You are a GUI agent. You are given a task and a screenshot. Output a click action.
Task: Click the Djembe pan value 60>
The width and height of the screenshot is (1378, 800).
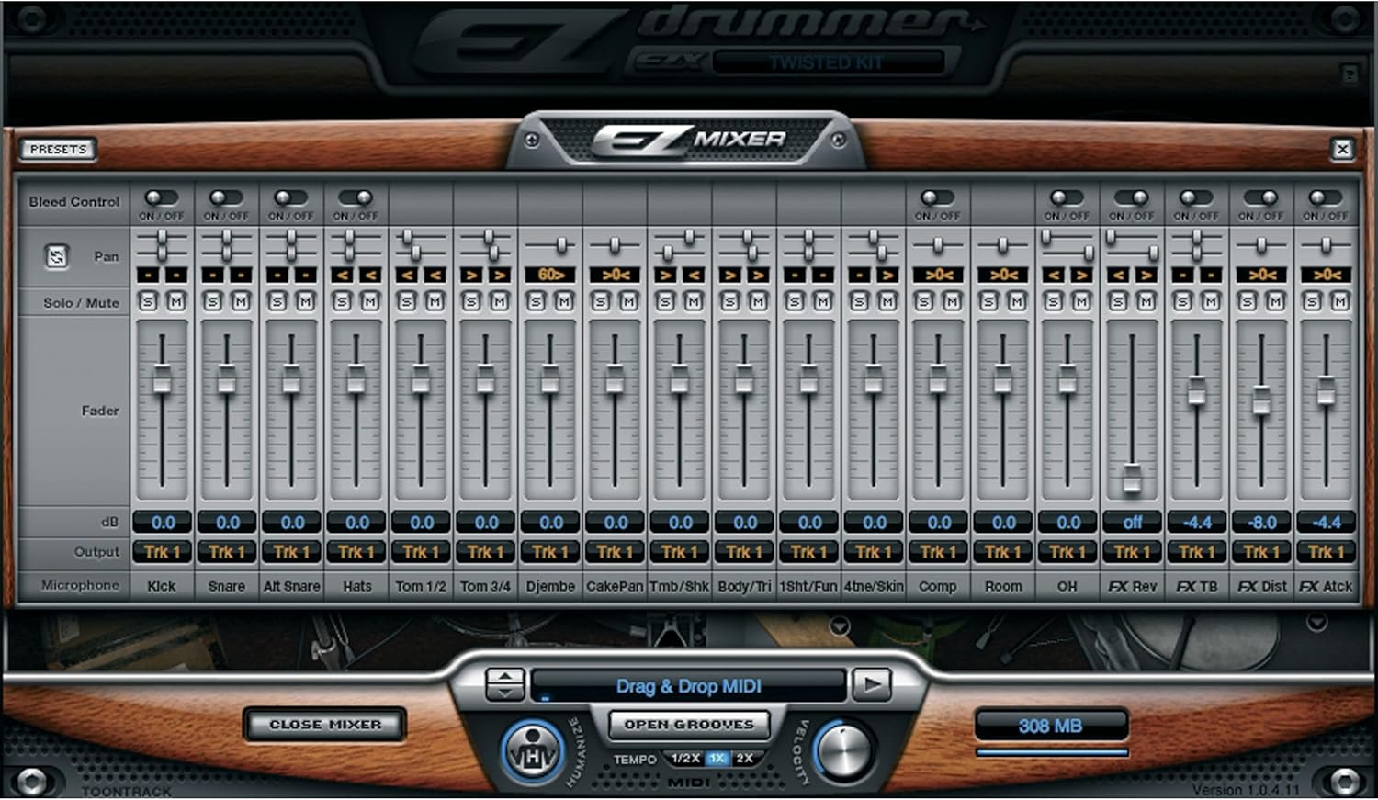coord(550,275)
